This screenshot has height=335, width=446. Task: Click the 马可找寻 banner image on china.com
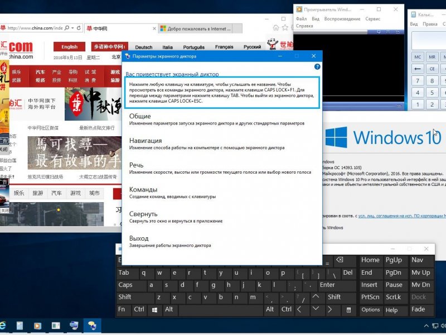pos(75,153)
